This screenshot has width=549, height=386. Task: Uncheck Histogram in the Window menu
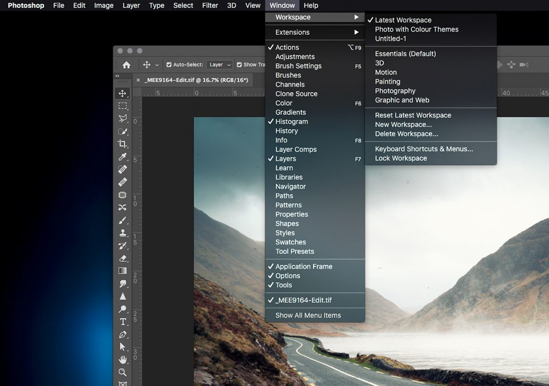[291, 122]
